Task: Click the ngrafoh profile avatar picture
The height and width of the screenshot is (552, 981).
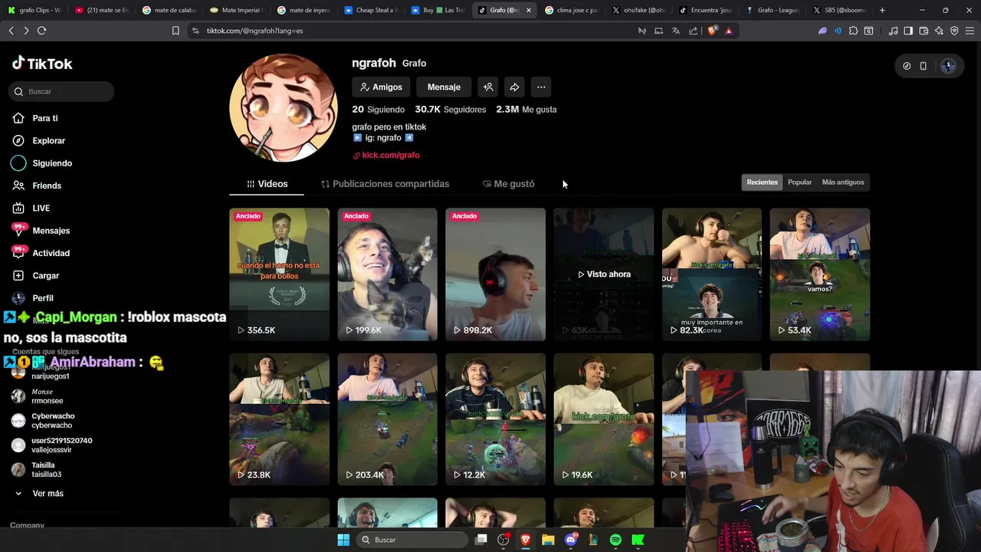Action: tap(284, 108)
